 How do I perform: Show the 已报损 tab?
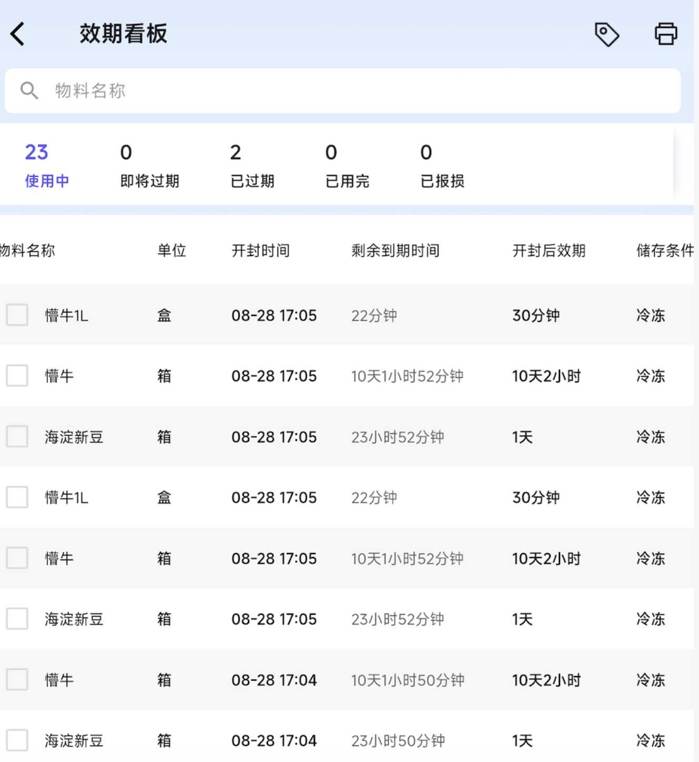[442, 165]
